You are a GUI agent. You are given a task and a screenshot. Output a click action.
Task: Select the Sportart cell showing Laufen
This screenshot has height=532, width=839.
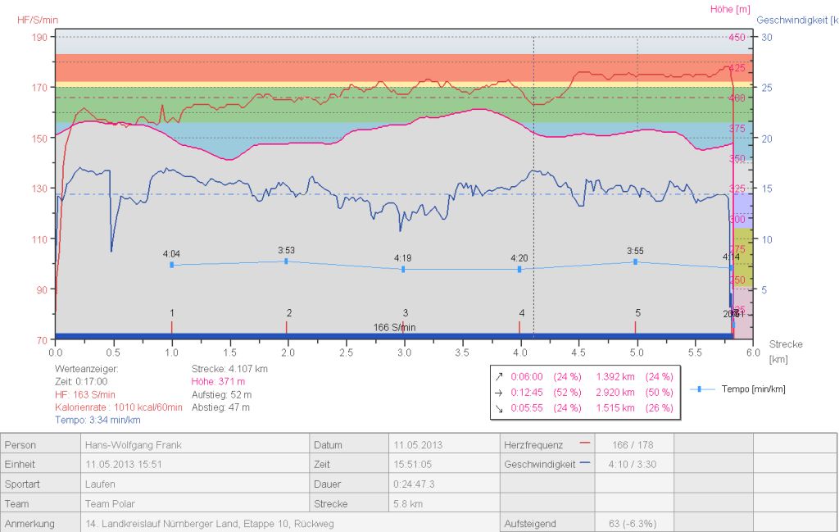pyautogui.click(x=100, y=484)
